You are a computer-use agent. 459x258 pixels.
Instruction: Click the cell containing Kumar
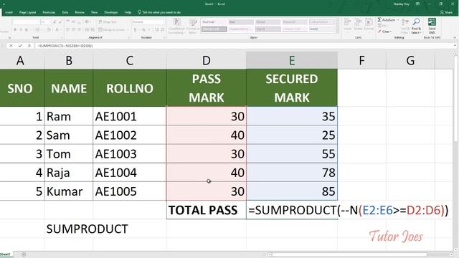click(x=69, y=191)
